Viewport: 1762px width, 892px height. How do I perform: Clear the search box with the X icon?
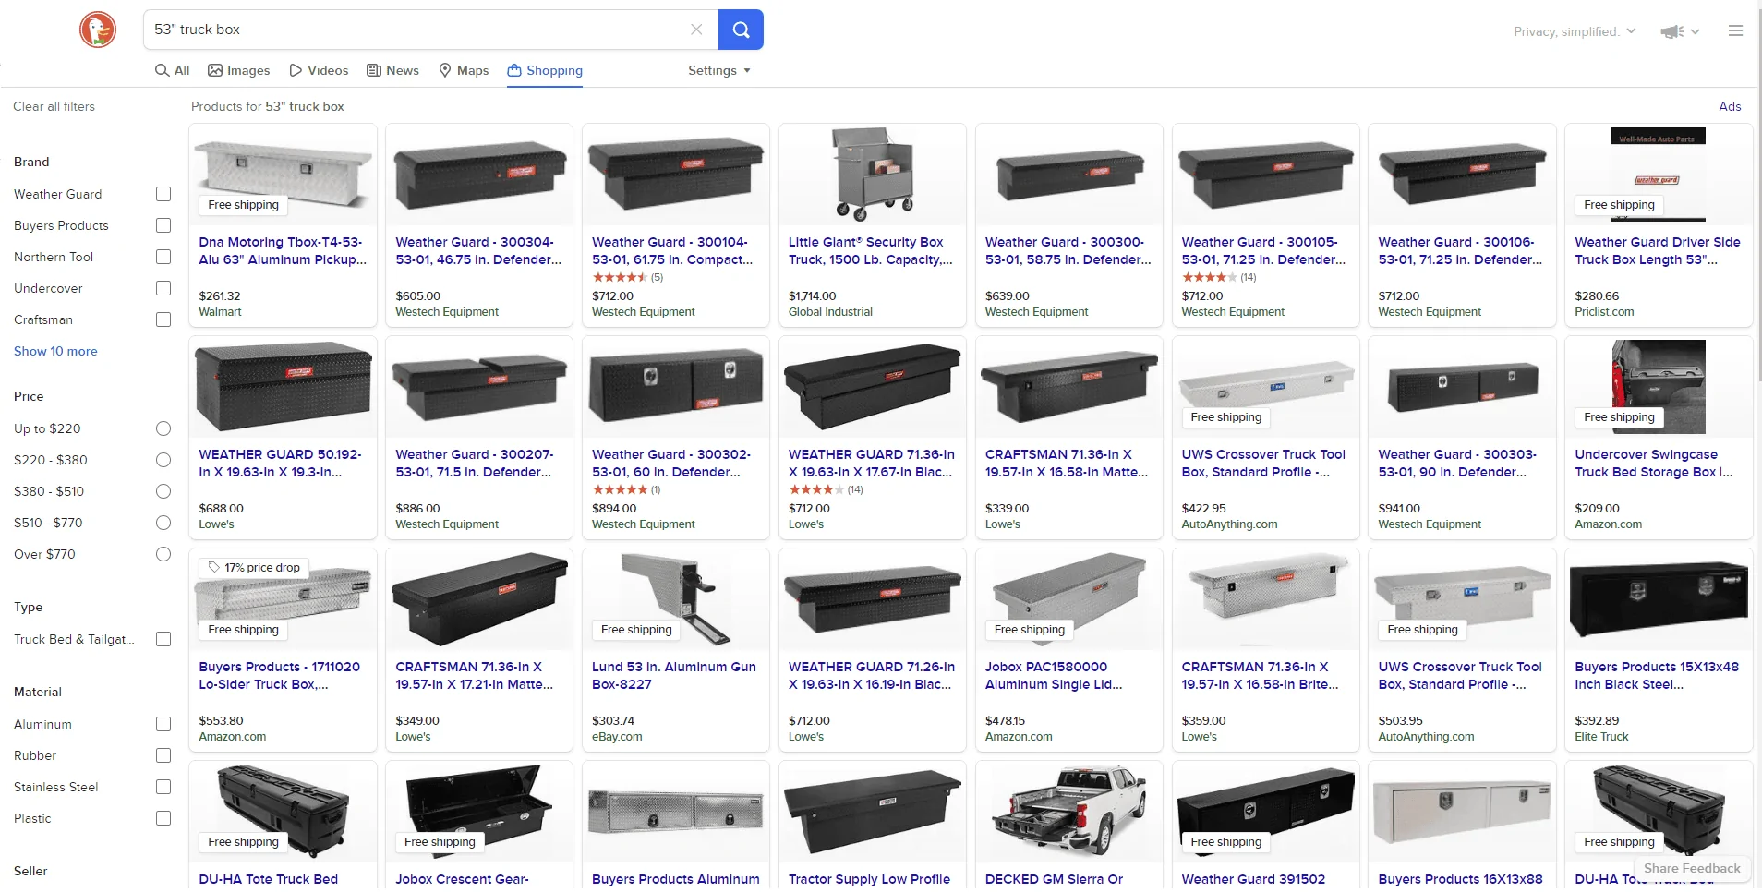(x=696, y=30)
